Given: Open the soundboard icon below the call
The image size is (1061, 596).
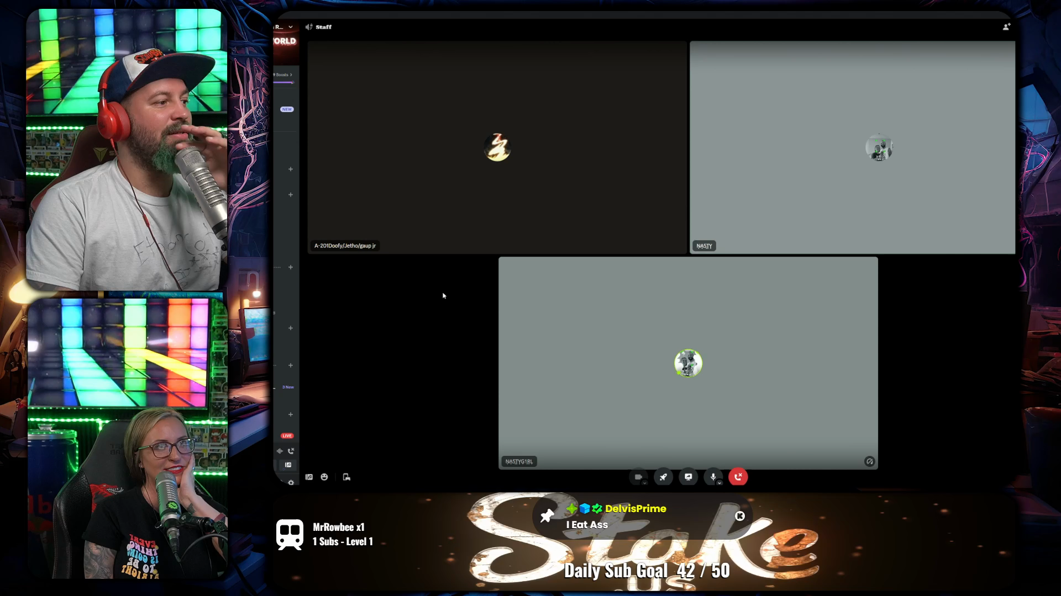Looking at the screenshot, I should click(309, 477).
